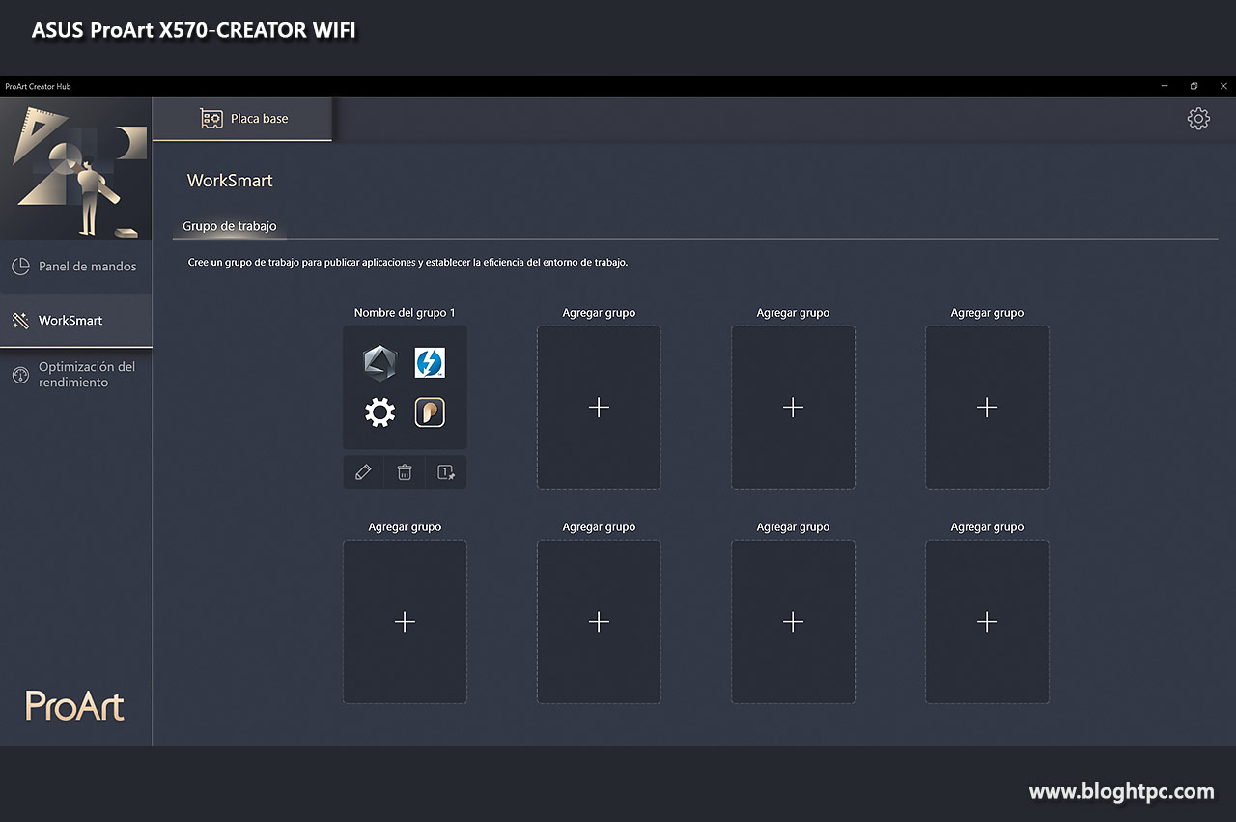
Task: Delete group 1 using the trash icon
Action: 404,471
